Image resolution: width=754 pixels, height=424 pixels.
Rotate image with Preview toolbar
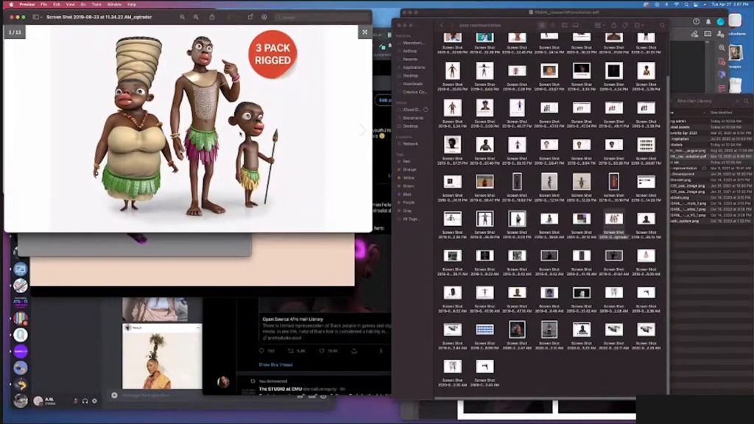click(x=250, y=17)
